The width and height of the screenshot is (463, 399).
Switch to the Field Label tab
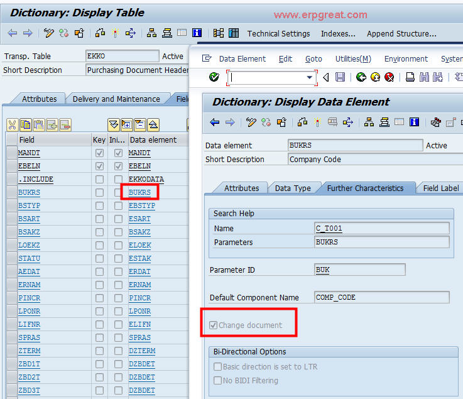441,188
